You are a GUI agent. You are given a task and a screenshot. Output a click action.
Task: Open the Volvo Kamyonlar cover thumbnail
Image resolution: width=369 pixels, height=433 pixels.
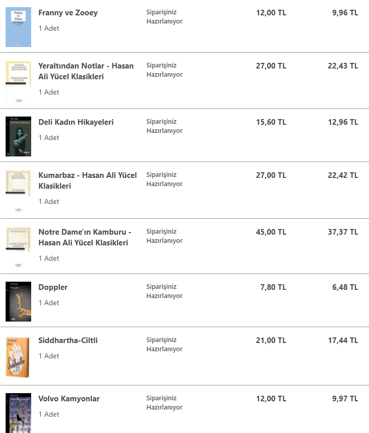[x=18, y=413]
